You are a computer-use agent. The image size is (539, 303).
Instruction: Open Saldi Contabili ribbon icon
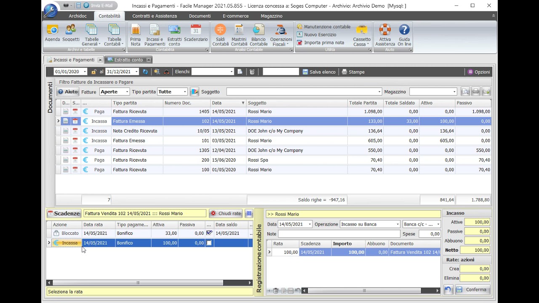(x=220, y=35)
